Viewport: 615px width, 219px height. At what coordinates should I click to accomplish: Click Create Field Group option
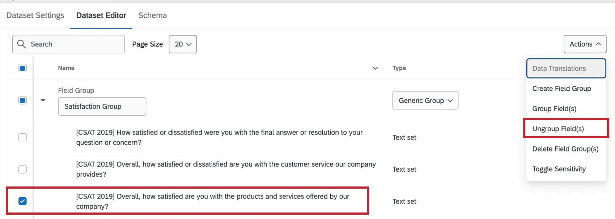pyautogui.click(x=561, y=88)
